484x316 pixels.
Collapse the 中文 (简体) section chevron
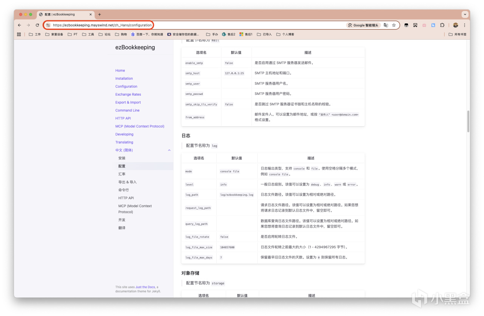(169, 150)
